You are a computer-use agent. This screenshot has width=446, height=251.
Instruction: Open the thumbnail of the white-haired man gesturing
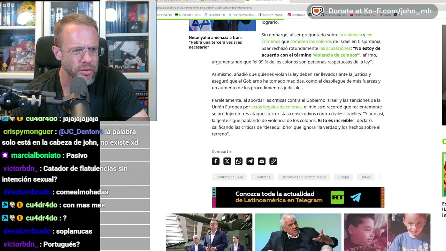[298, 232]
